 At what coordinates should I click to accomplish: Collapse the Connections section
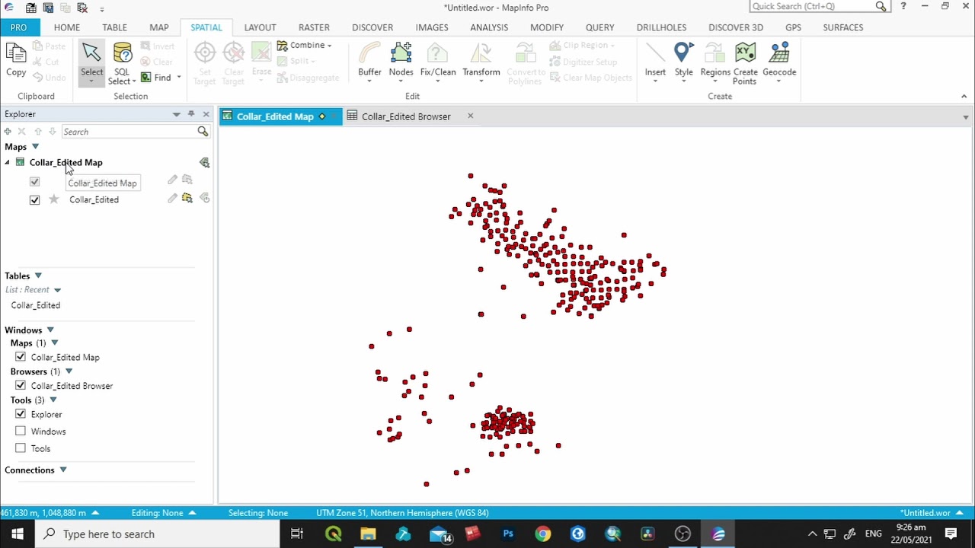coord(63,470)
